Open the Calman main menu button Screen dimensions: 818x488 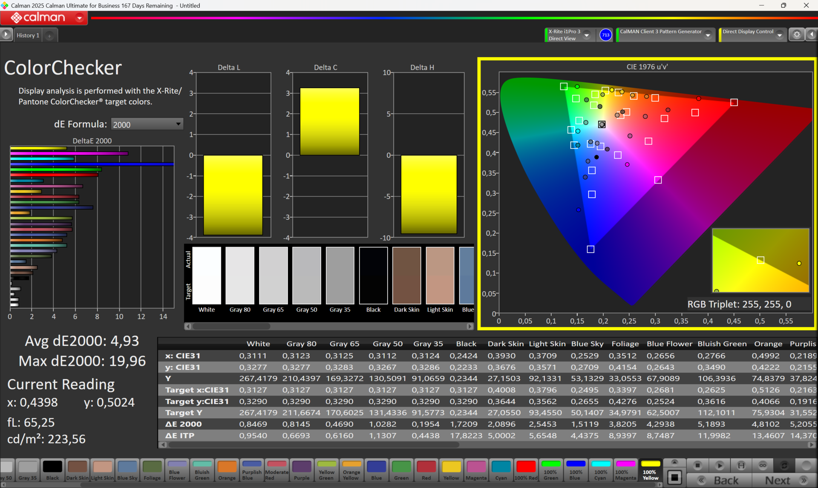click(x=44, y=17)
